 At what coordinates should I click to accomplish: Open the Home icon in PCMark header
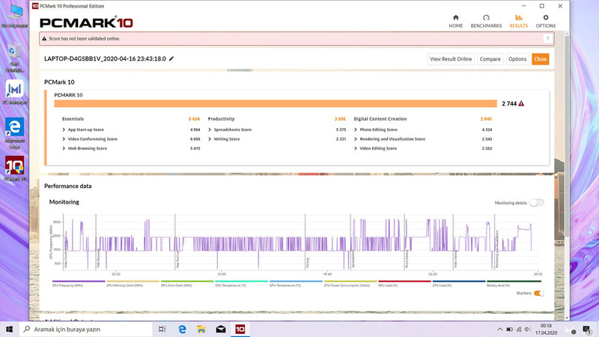[455, 19]
